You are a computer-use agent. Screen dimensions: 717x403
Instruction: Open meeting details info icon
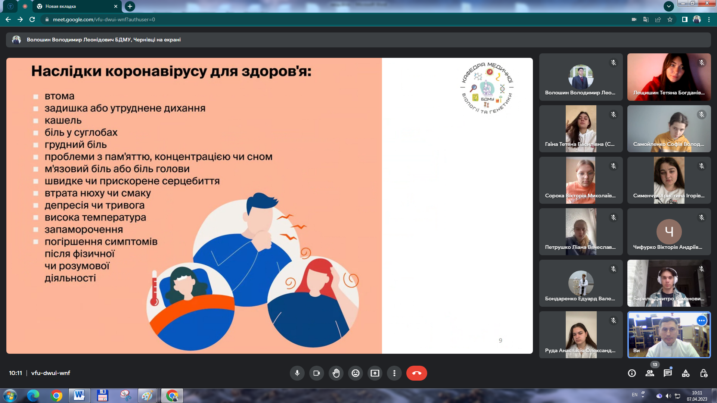pyautogui.click(x=632, y=373)
